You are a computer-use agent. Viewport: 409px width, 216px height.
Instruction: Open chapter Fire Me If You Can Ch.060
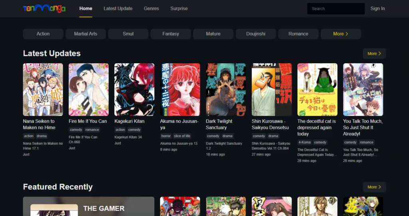tap(83, 140)
